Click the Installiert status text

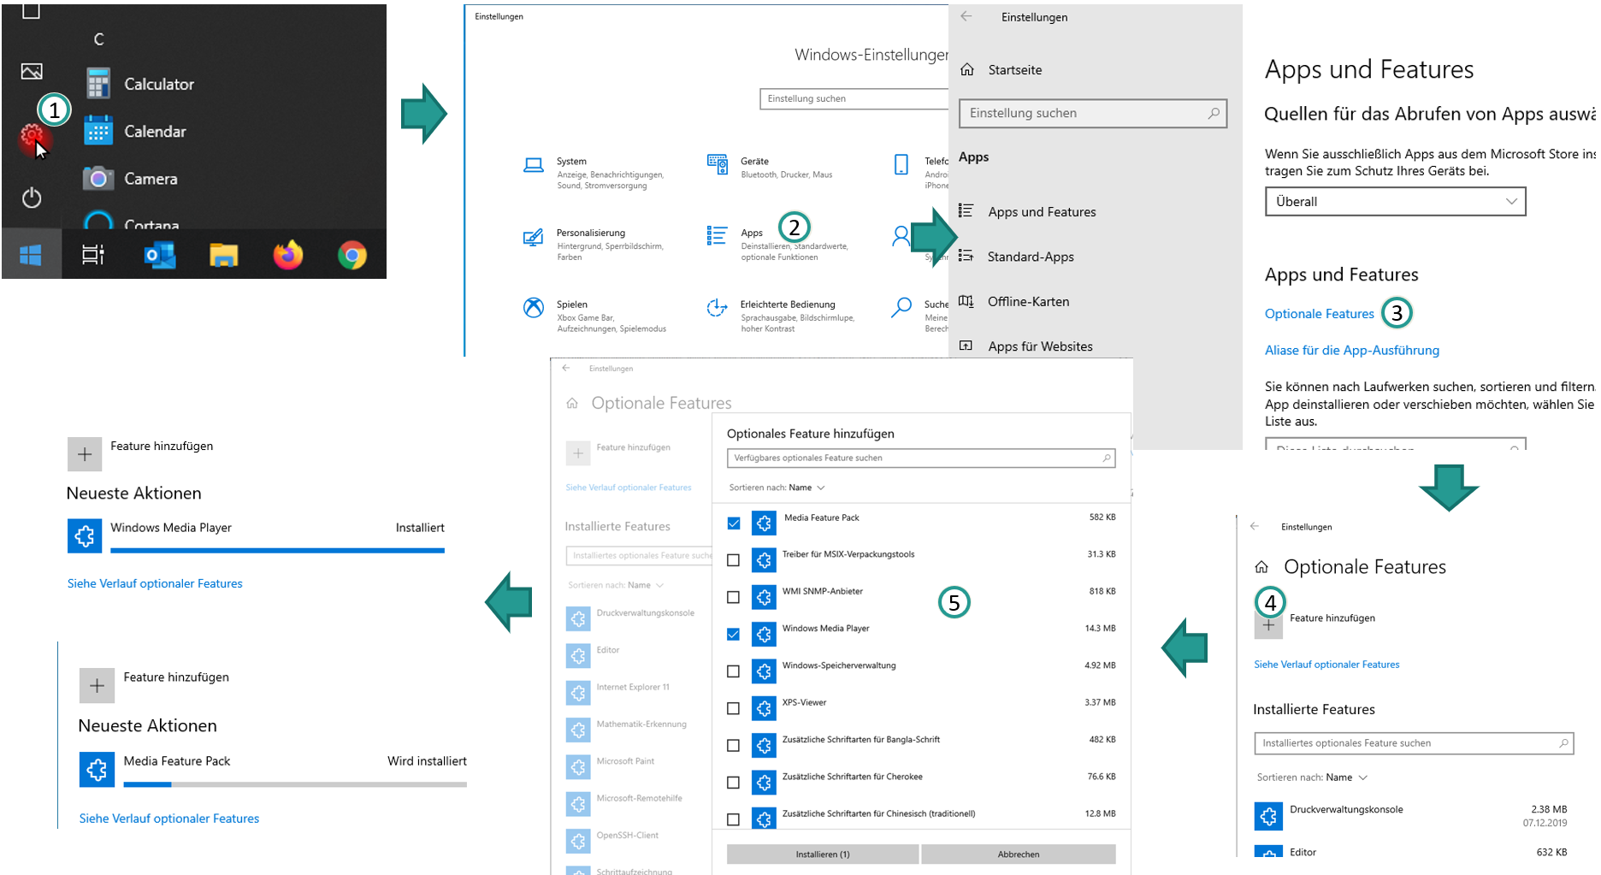(420, 528)
